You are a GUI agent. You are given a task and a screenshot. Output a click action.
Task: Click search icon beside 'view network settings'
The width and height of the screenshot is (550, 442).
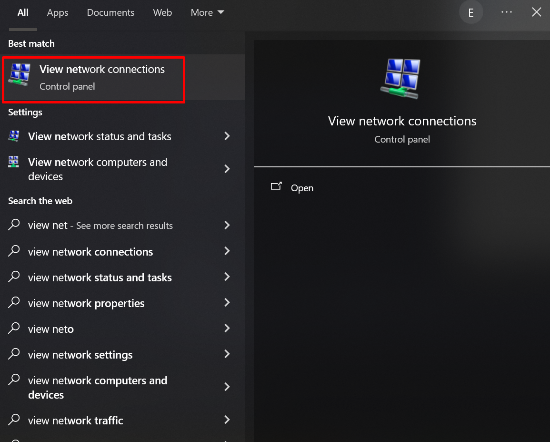(x=14, y=353)
